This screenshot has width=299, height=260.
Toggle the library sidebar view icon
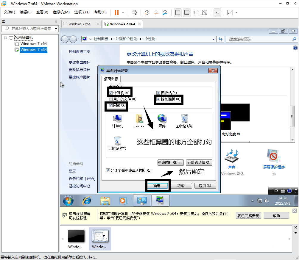(178, 12)
